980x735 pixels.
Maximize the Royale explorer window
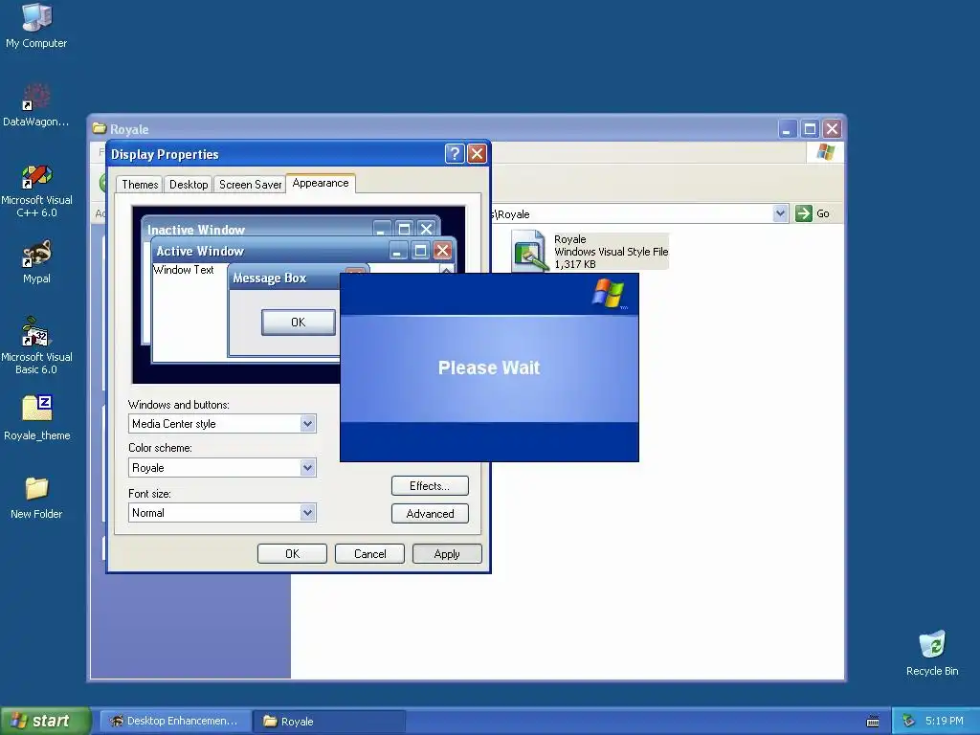[x=810, y=129]
